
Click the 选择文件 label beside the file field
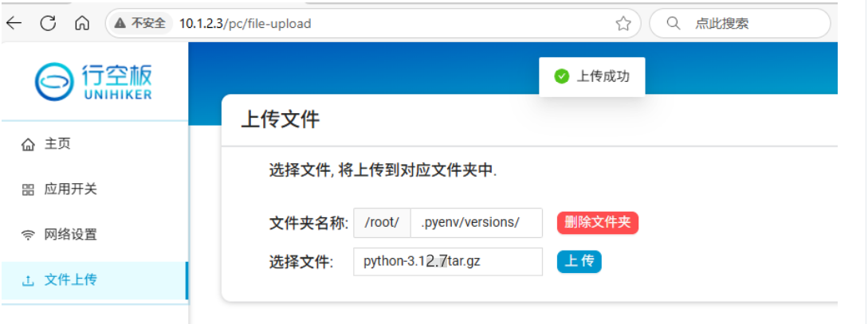pos(301,262)
